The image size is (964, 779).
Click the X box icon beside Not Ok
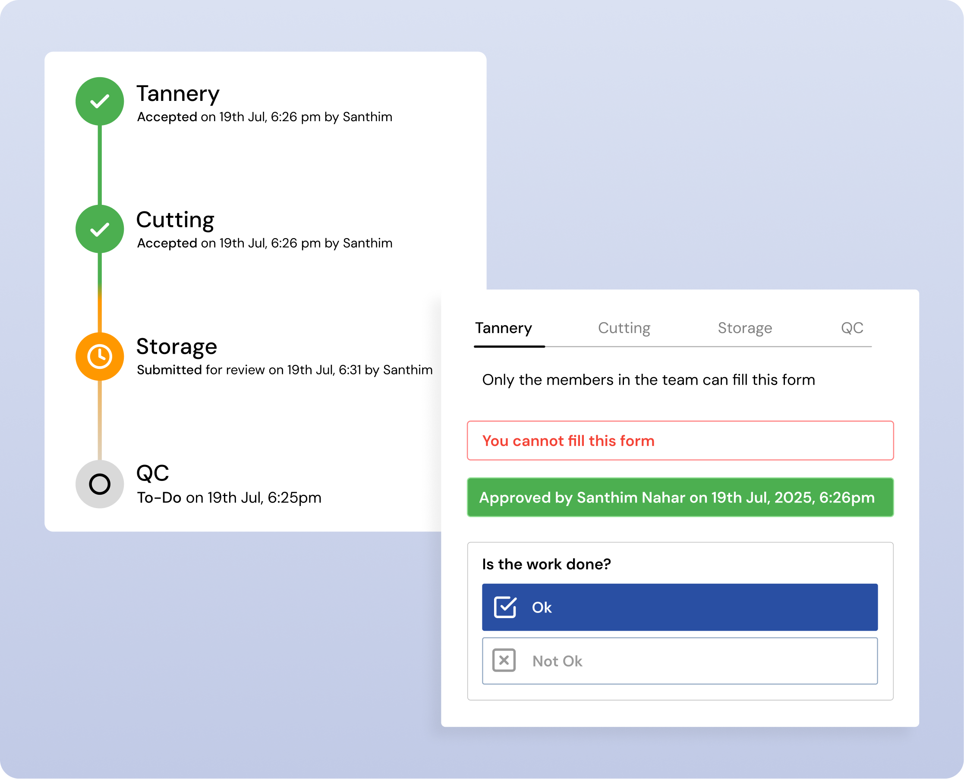504,660
